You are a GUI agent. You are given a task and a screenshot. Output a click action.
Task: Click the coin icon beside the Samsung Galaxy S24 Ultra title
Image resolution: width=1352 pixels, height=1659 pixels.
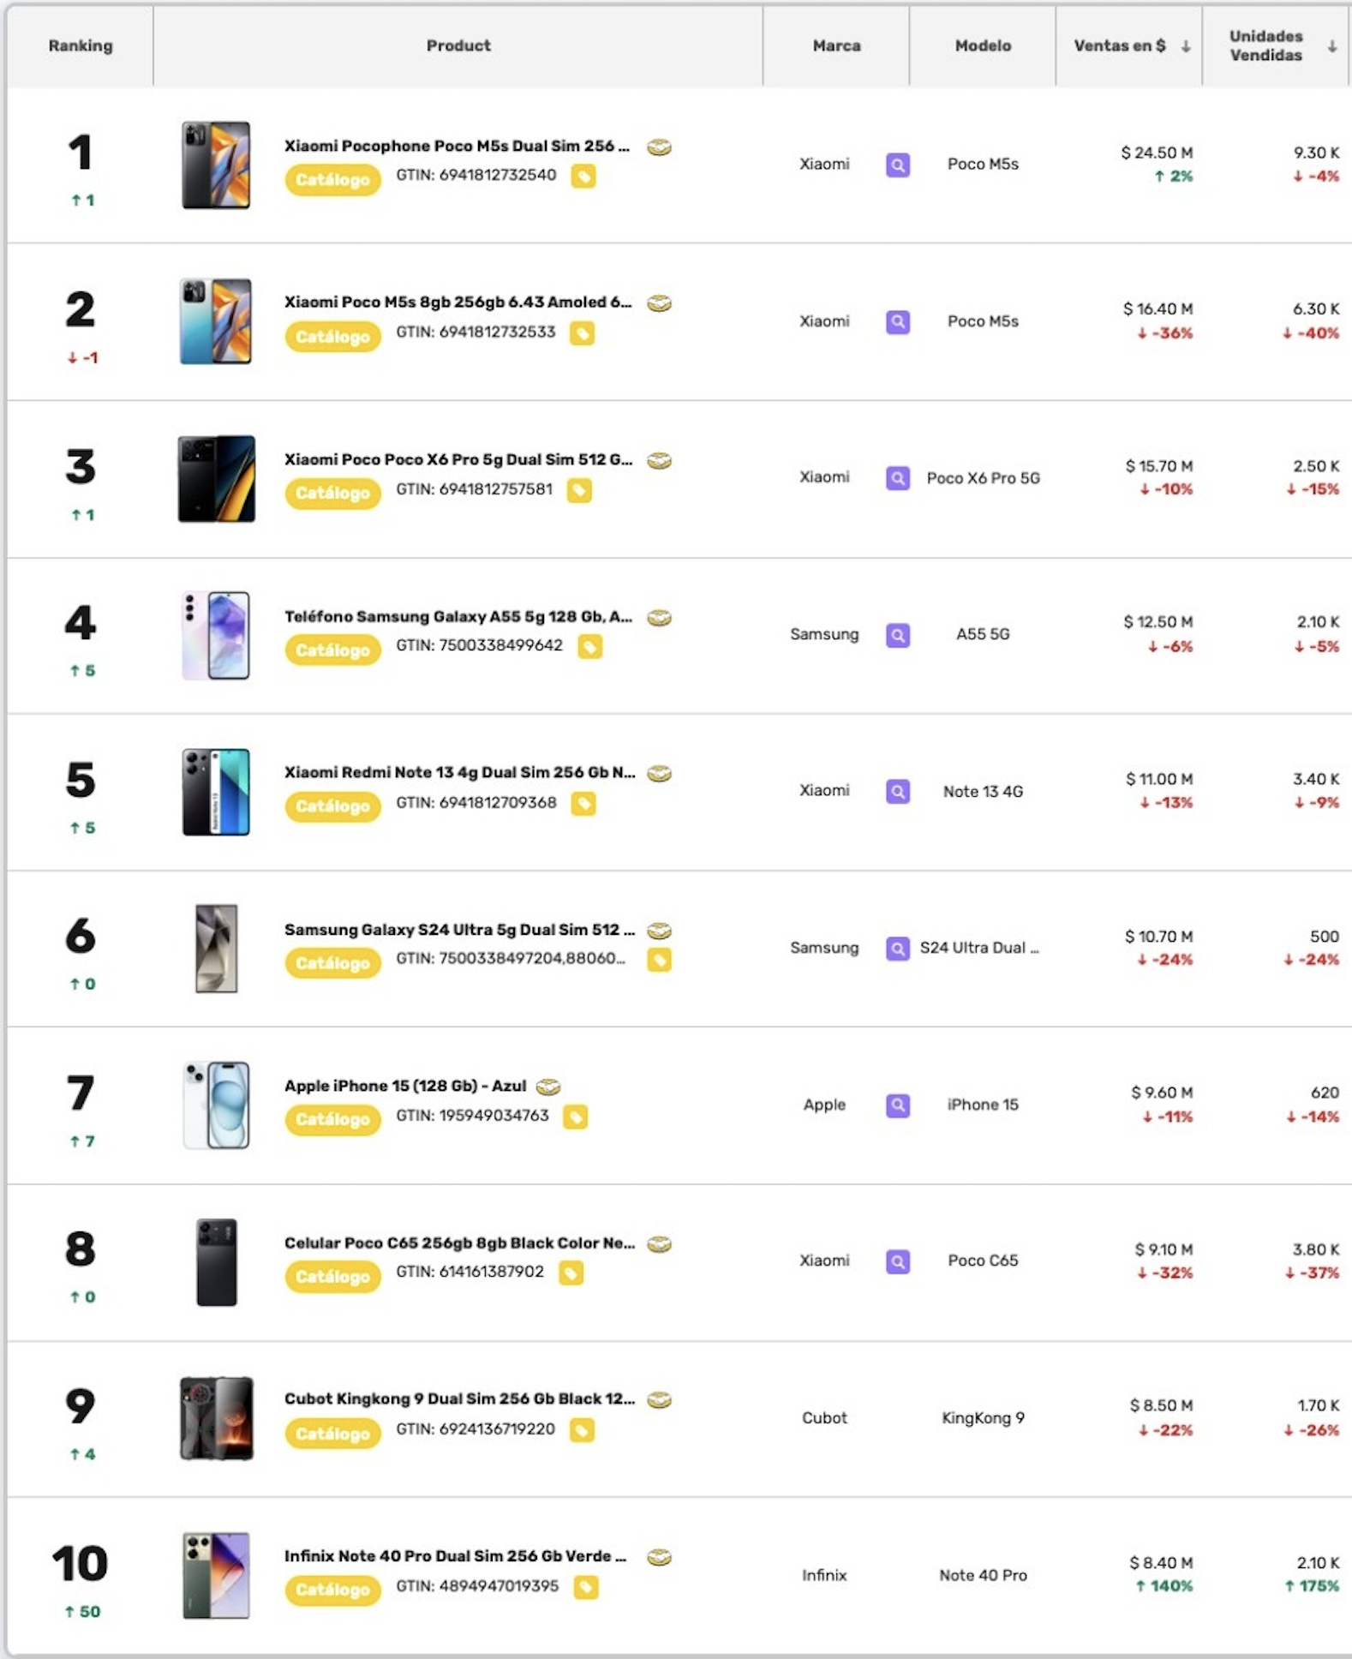[659, 931]
